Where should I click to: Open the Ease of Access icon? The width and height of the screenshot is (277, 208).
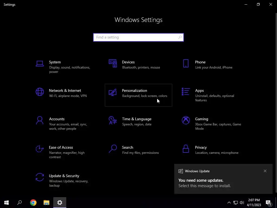point(39,149)
